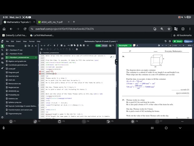
Task: Open the text size style dropdown
Action: pyautogui.click(x=49, y=46)
